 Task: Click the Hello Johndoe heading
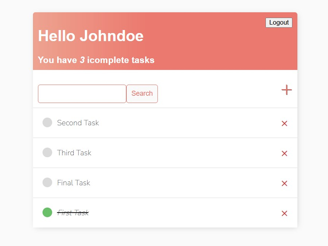91,36
